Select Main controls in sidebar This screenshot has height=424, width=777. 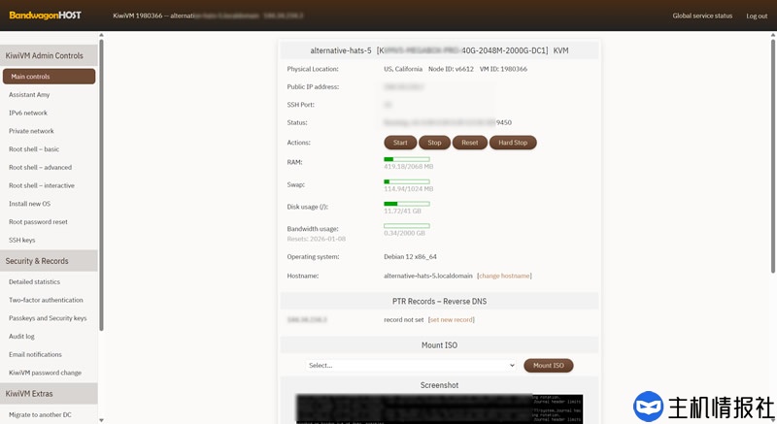pyautogui.click(x=49, y=77)
